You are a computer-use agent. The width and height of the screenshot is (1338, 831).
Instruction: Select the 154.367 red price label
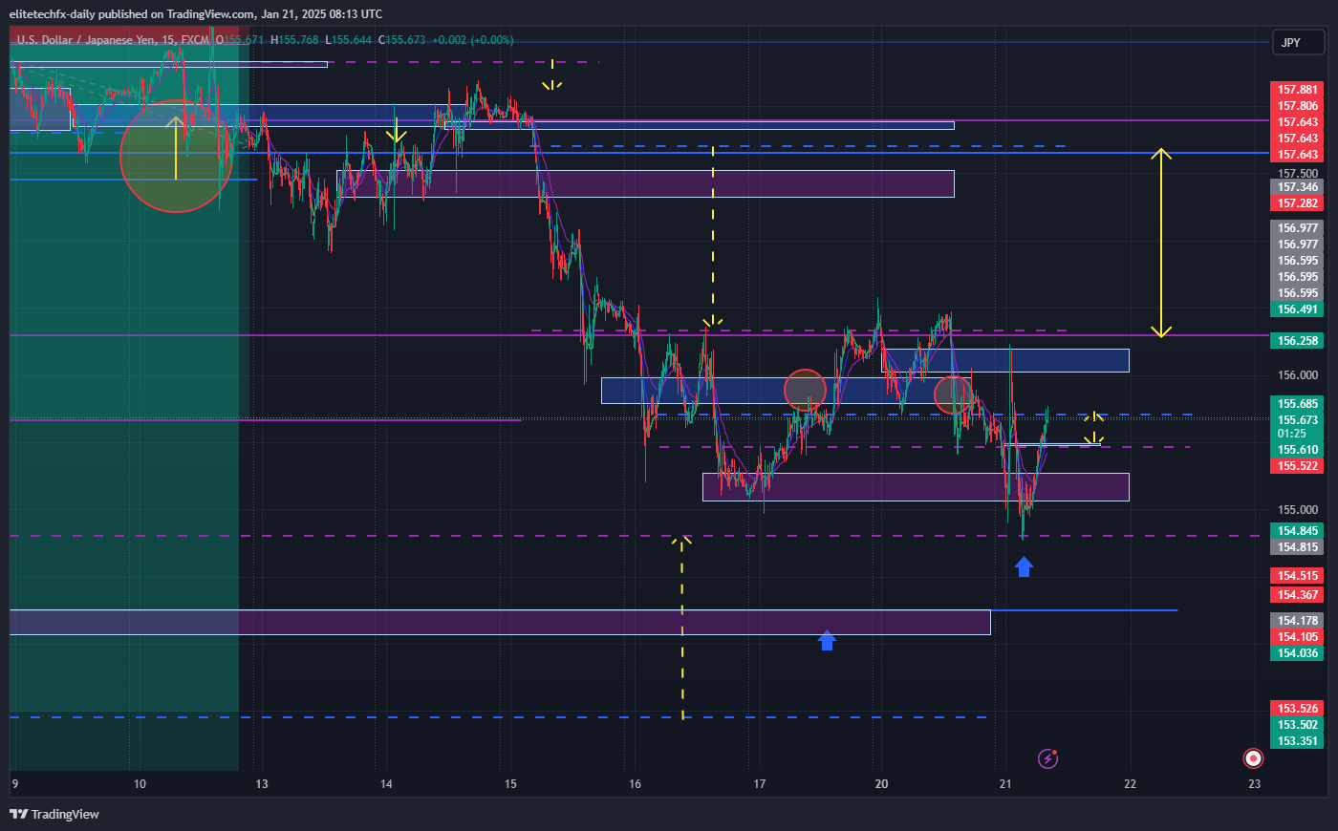coord(1298,595)
